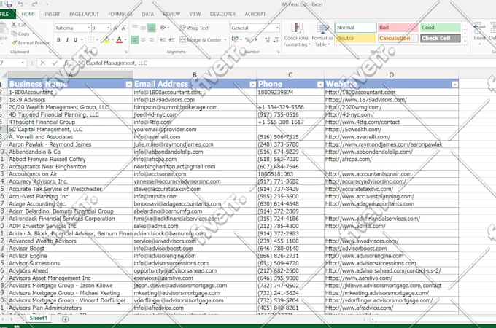This screenshot has width=496, height=328.
Task: Apply the Normal cell style
Action: (x=355, y=28)
